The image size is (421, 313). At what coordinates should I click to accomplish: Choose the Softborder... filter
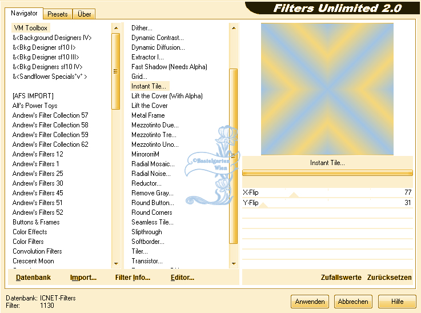(x=148, y=242)
